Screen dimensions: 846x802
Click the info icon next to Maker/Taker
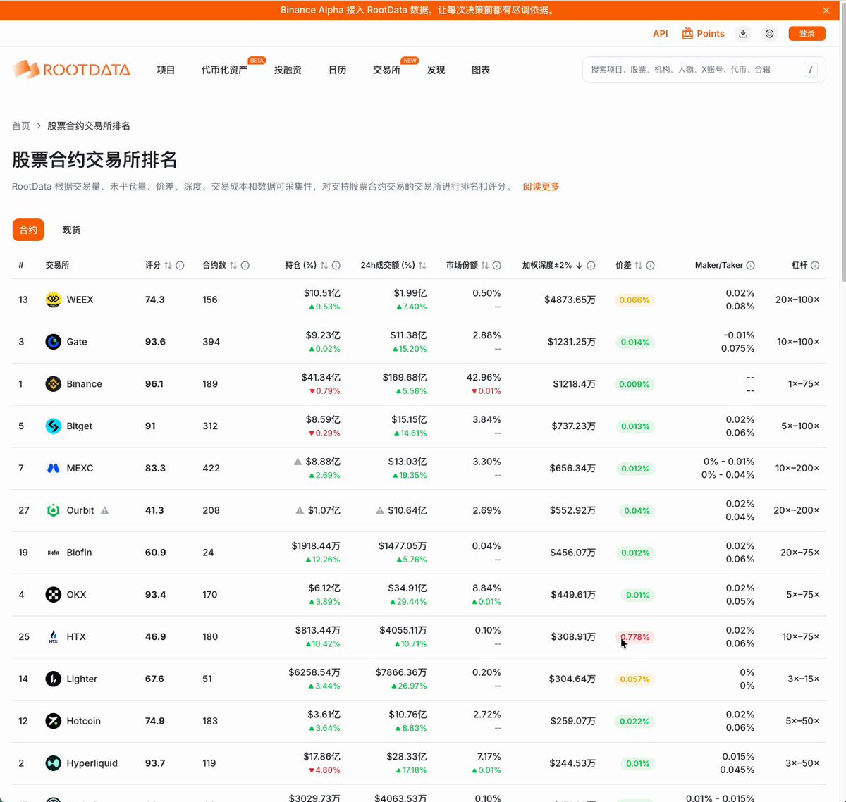[x=750, y=266]
